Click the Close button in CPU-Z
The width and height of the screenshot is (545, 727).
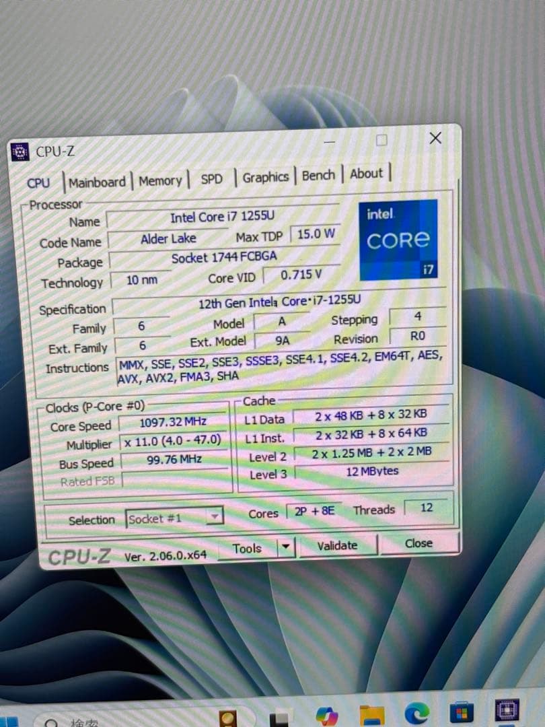click(419, 543)
